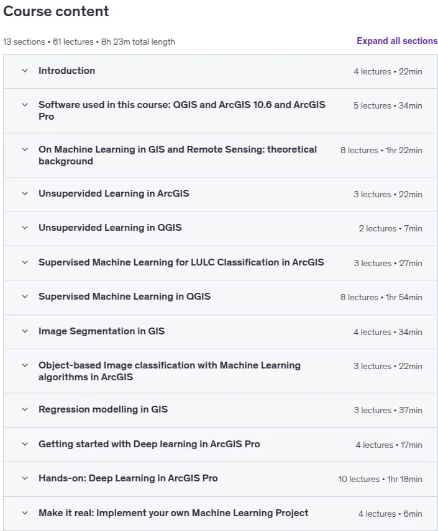Open Make it real: Implement your own project title
Viewport: 438px width, 531px height.
click(173, 513)
